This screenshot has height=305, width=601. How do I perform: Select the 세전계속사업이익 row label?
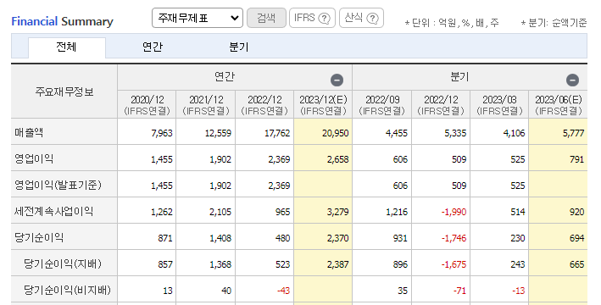[53, 211]
